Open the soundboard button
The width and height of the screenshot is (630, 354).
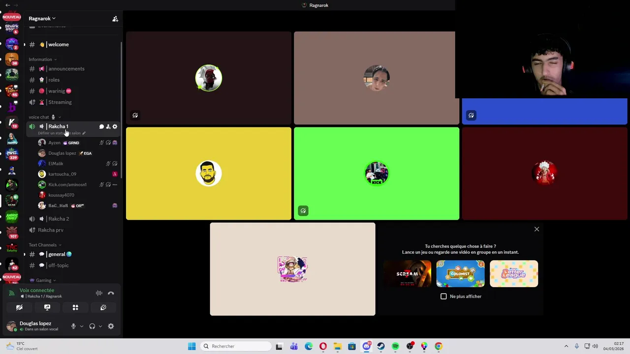click(x=103, y=307)
